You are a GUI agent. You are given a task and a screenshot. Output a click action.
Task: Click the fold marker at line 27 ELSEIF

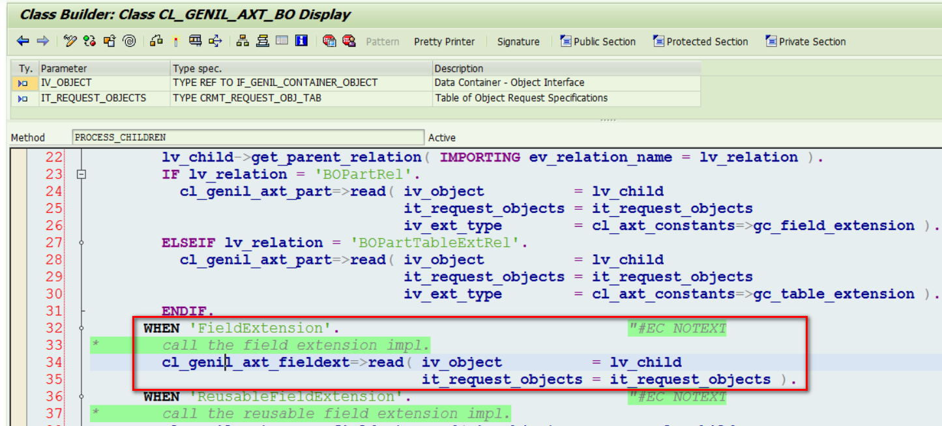tap(81, 243)
